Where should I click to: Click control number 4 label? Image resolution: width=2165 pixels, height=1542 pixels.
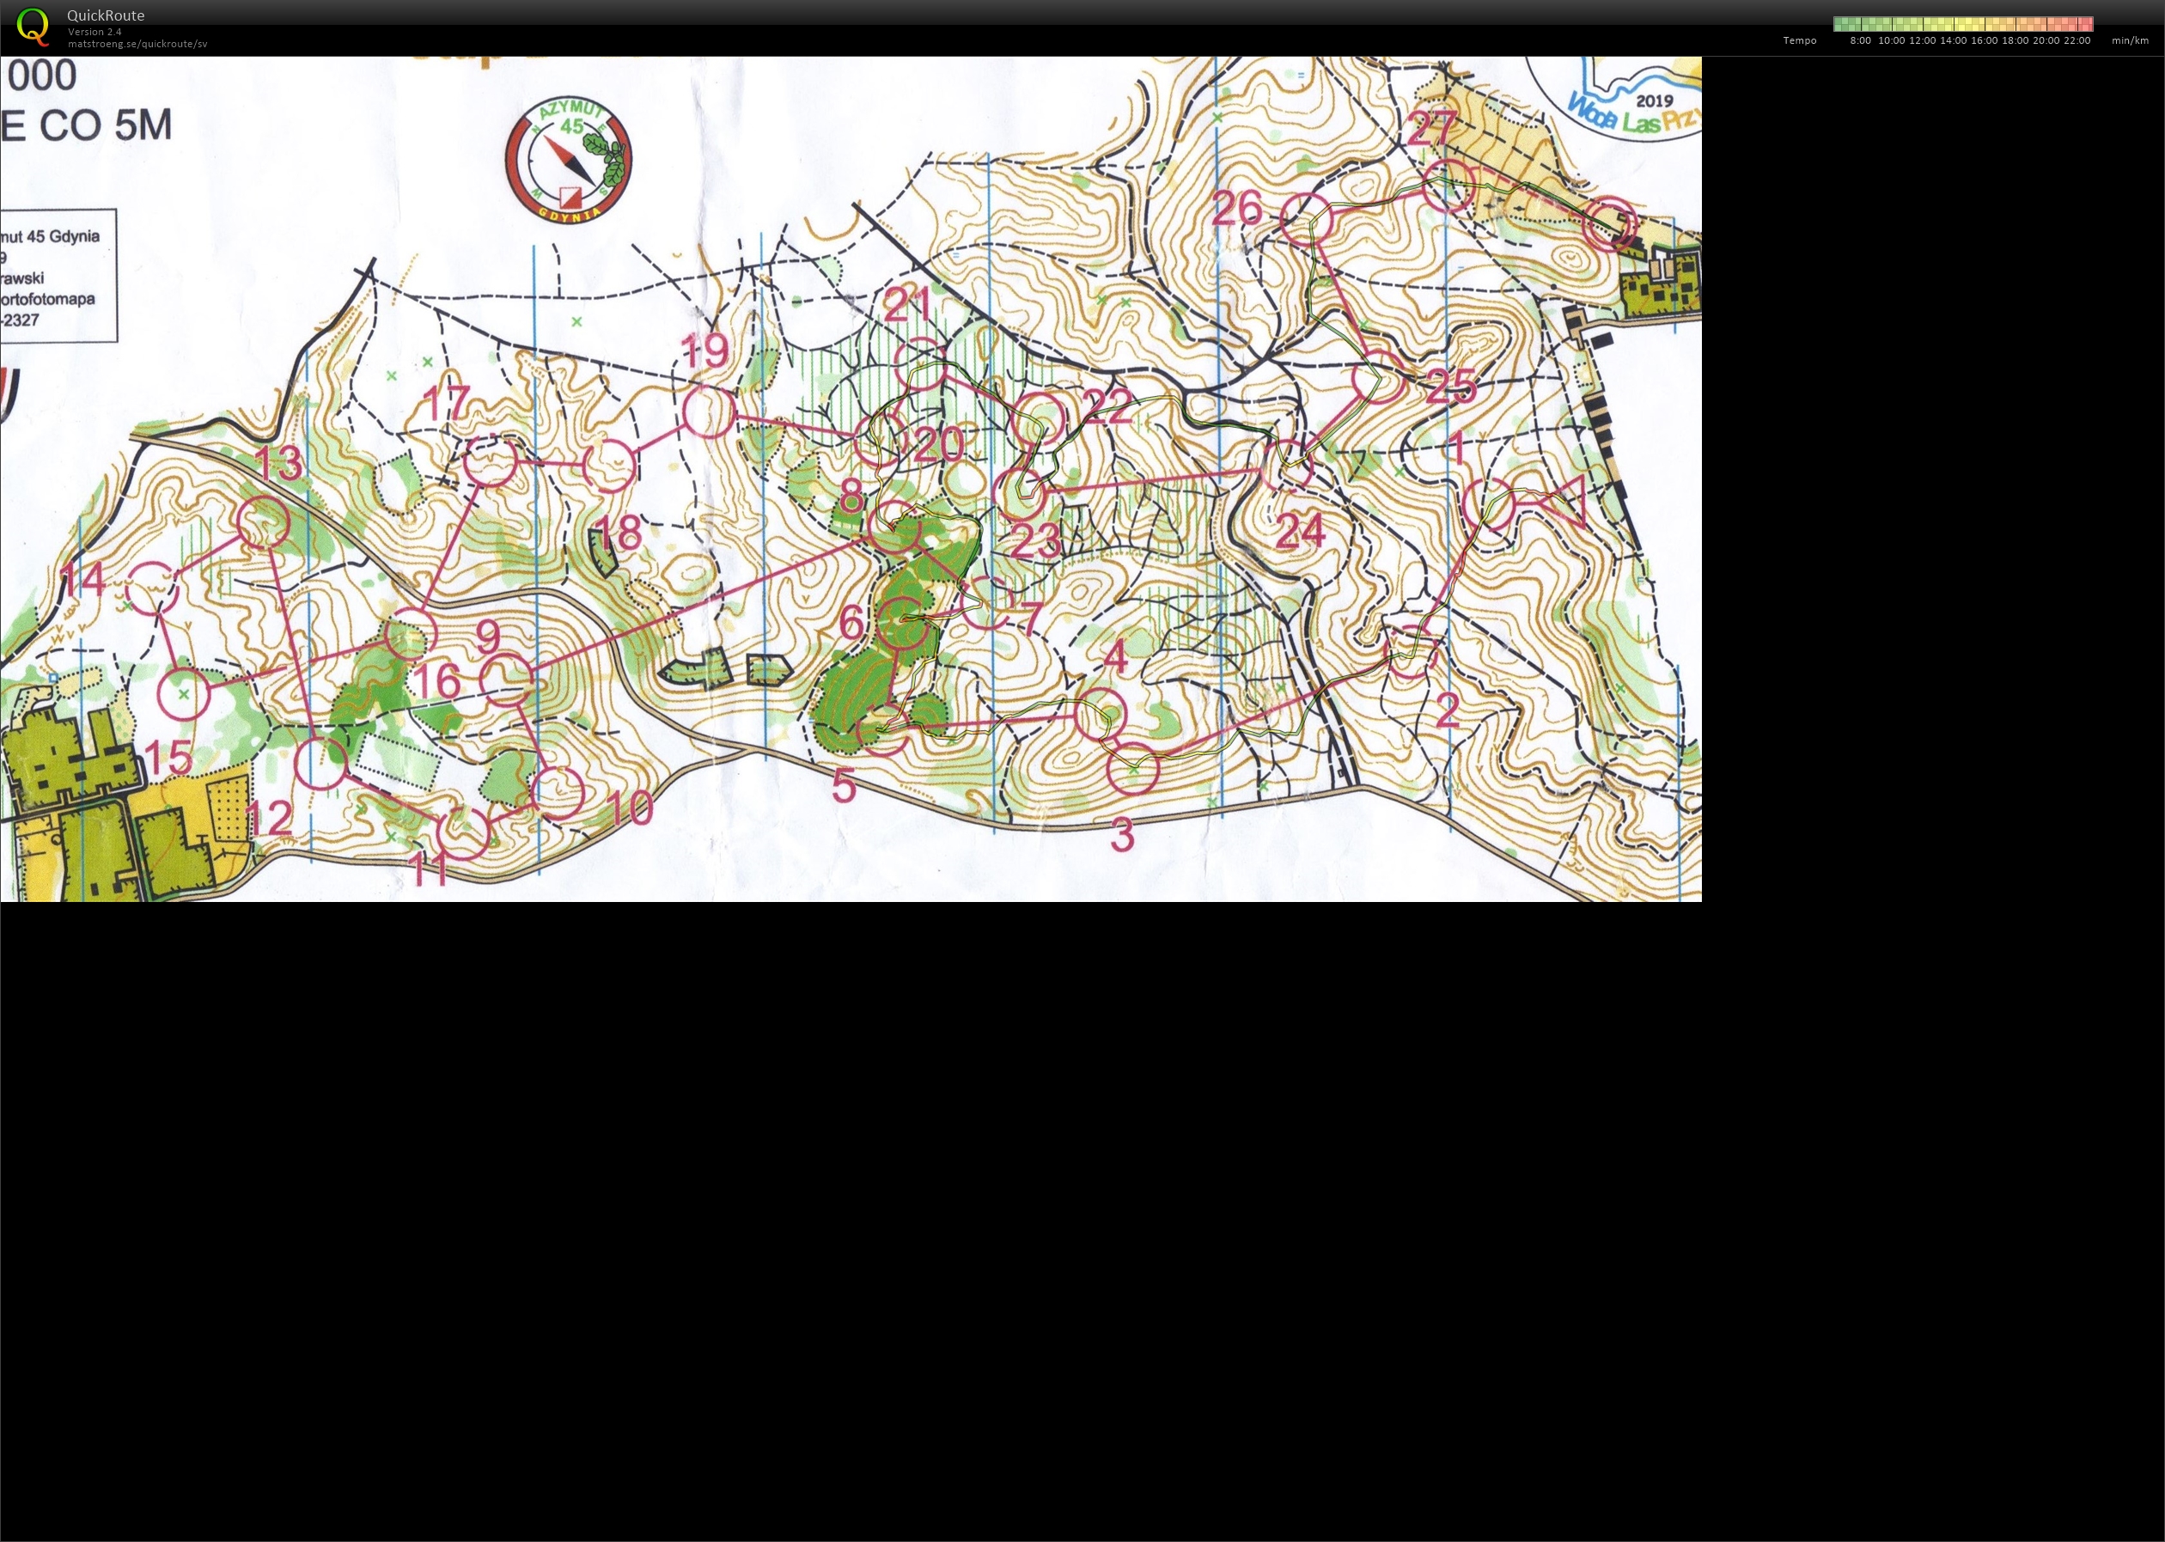click(1116, 656)
